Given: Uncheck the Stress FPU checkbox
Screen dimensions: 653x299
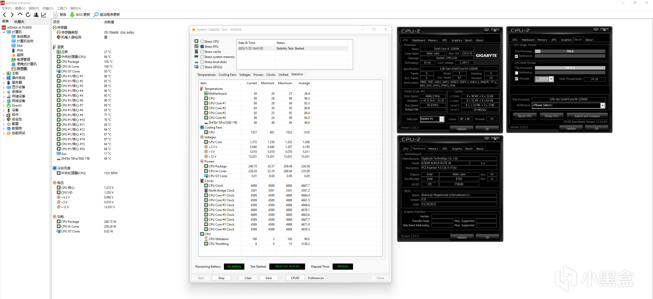Looking at the screenshot, I should tap(202, 46).
